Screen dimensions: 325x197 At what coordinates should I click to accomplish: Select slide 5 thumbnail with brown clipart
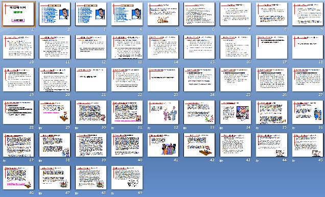tap(163, 14)
